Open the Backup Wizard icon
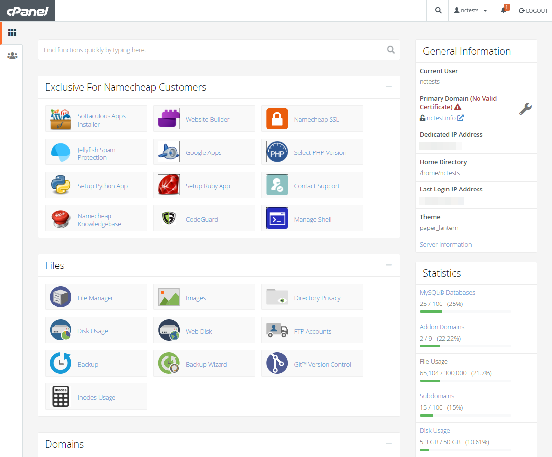552x457 pixels. point(169,363)
